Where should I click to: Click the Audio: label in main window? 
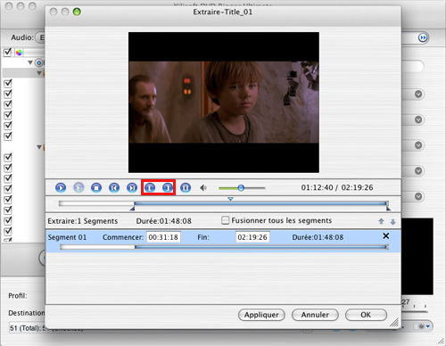tap(22, 37)
